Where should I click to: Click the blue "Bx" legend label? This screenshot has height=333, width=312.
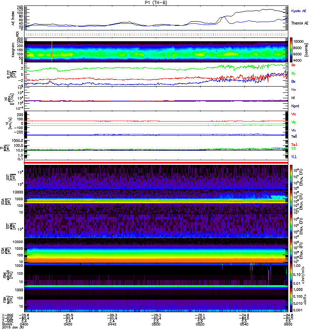[x=293, y=81]
